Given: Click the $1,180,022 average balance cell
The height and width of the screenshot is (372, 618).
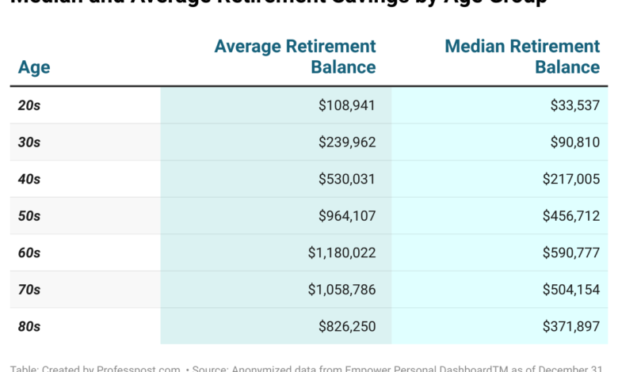Looking at the screenshot, I should coord(341,253).
